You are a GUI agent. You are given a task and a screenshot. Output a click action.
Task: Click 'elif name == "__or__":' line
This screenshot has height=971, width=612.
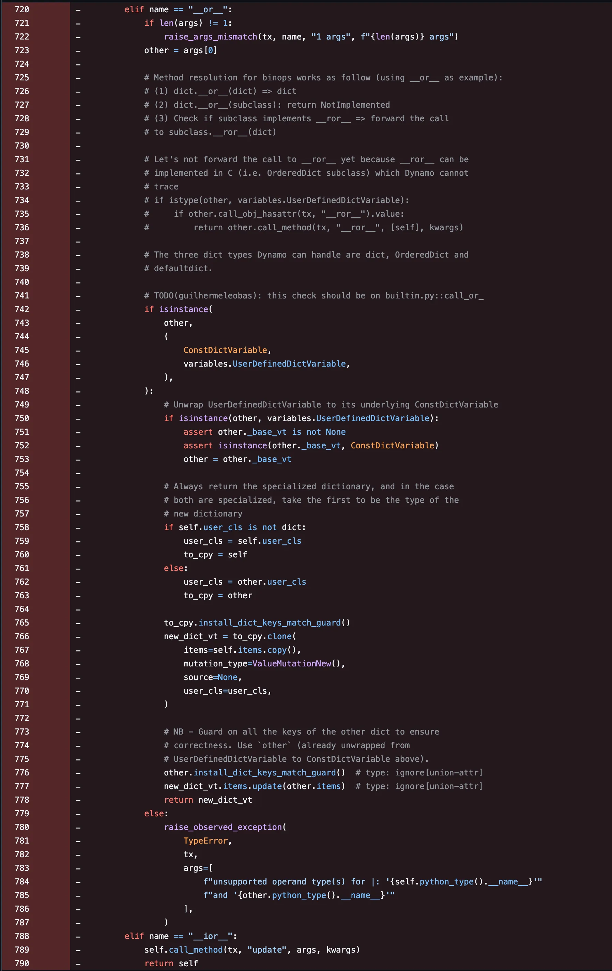tap(178, 9)
